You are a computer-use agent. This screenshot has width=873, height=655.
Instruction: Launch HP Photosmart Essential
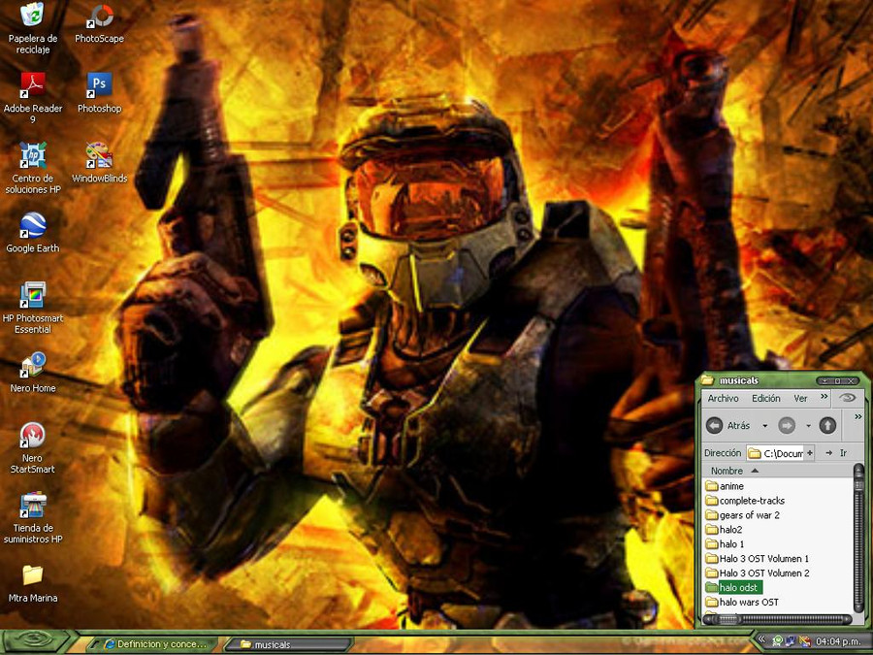[x=32, y=308]
